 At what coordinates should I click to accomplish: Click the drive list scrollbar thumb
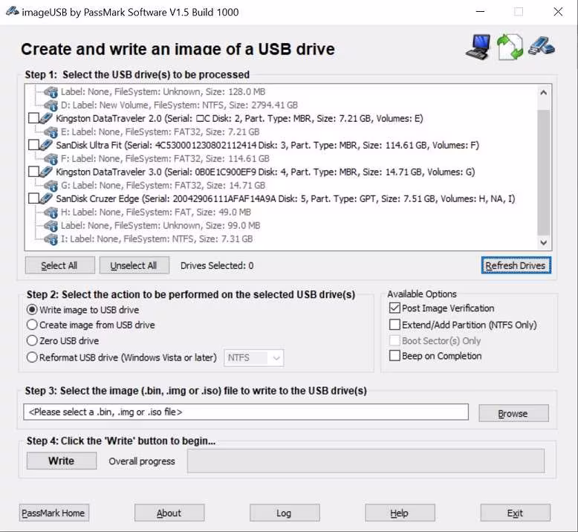coord(543,172)
